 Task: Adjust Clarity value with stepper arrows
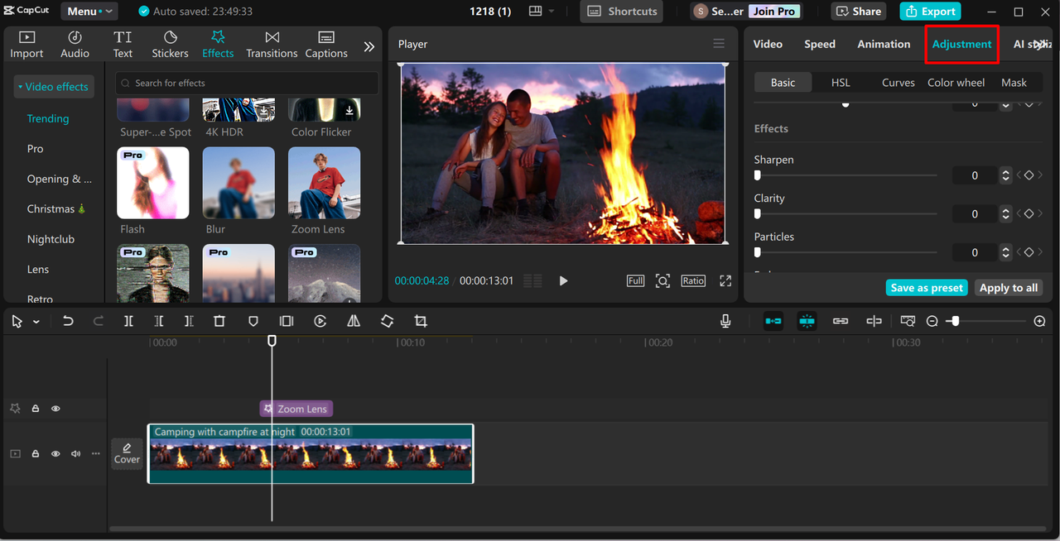(x=1005, y=213)
